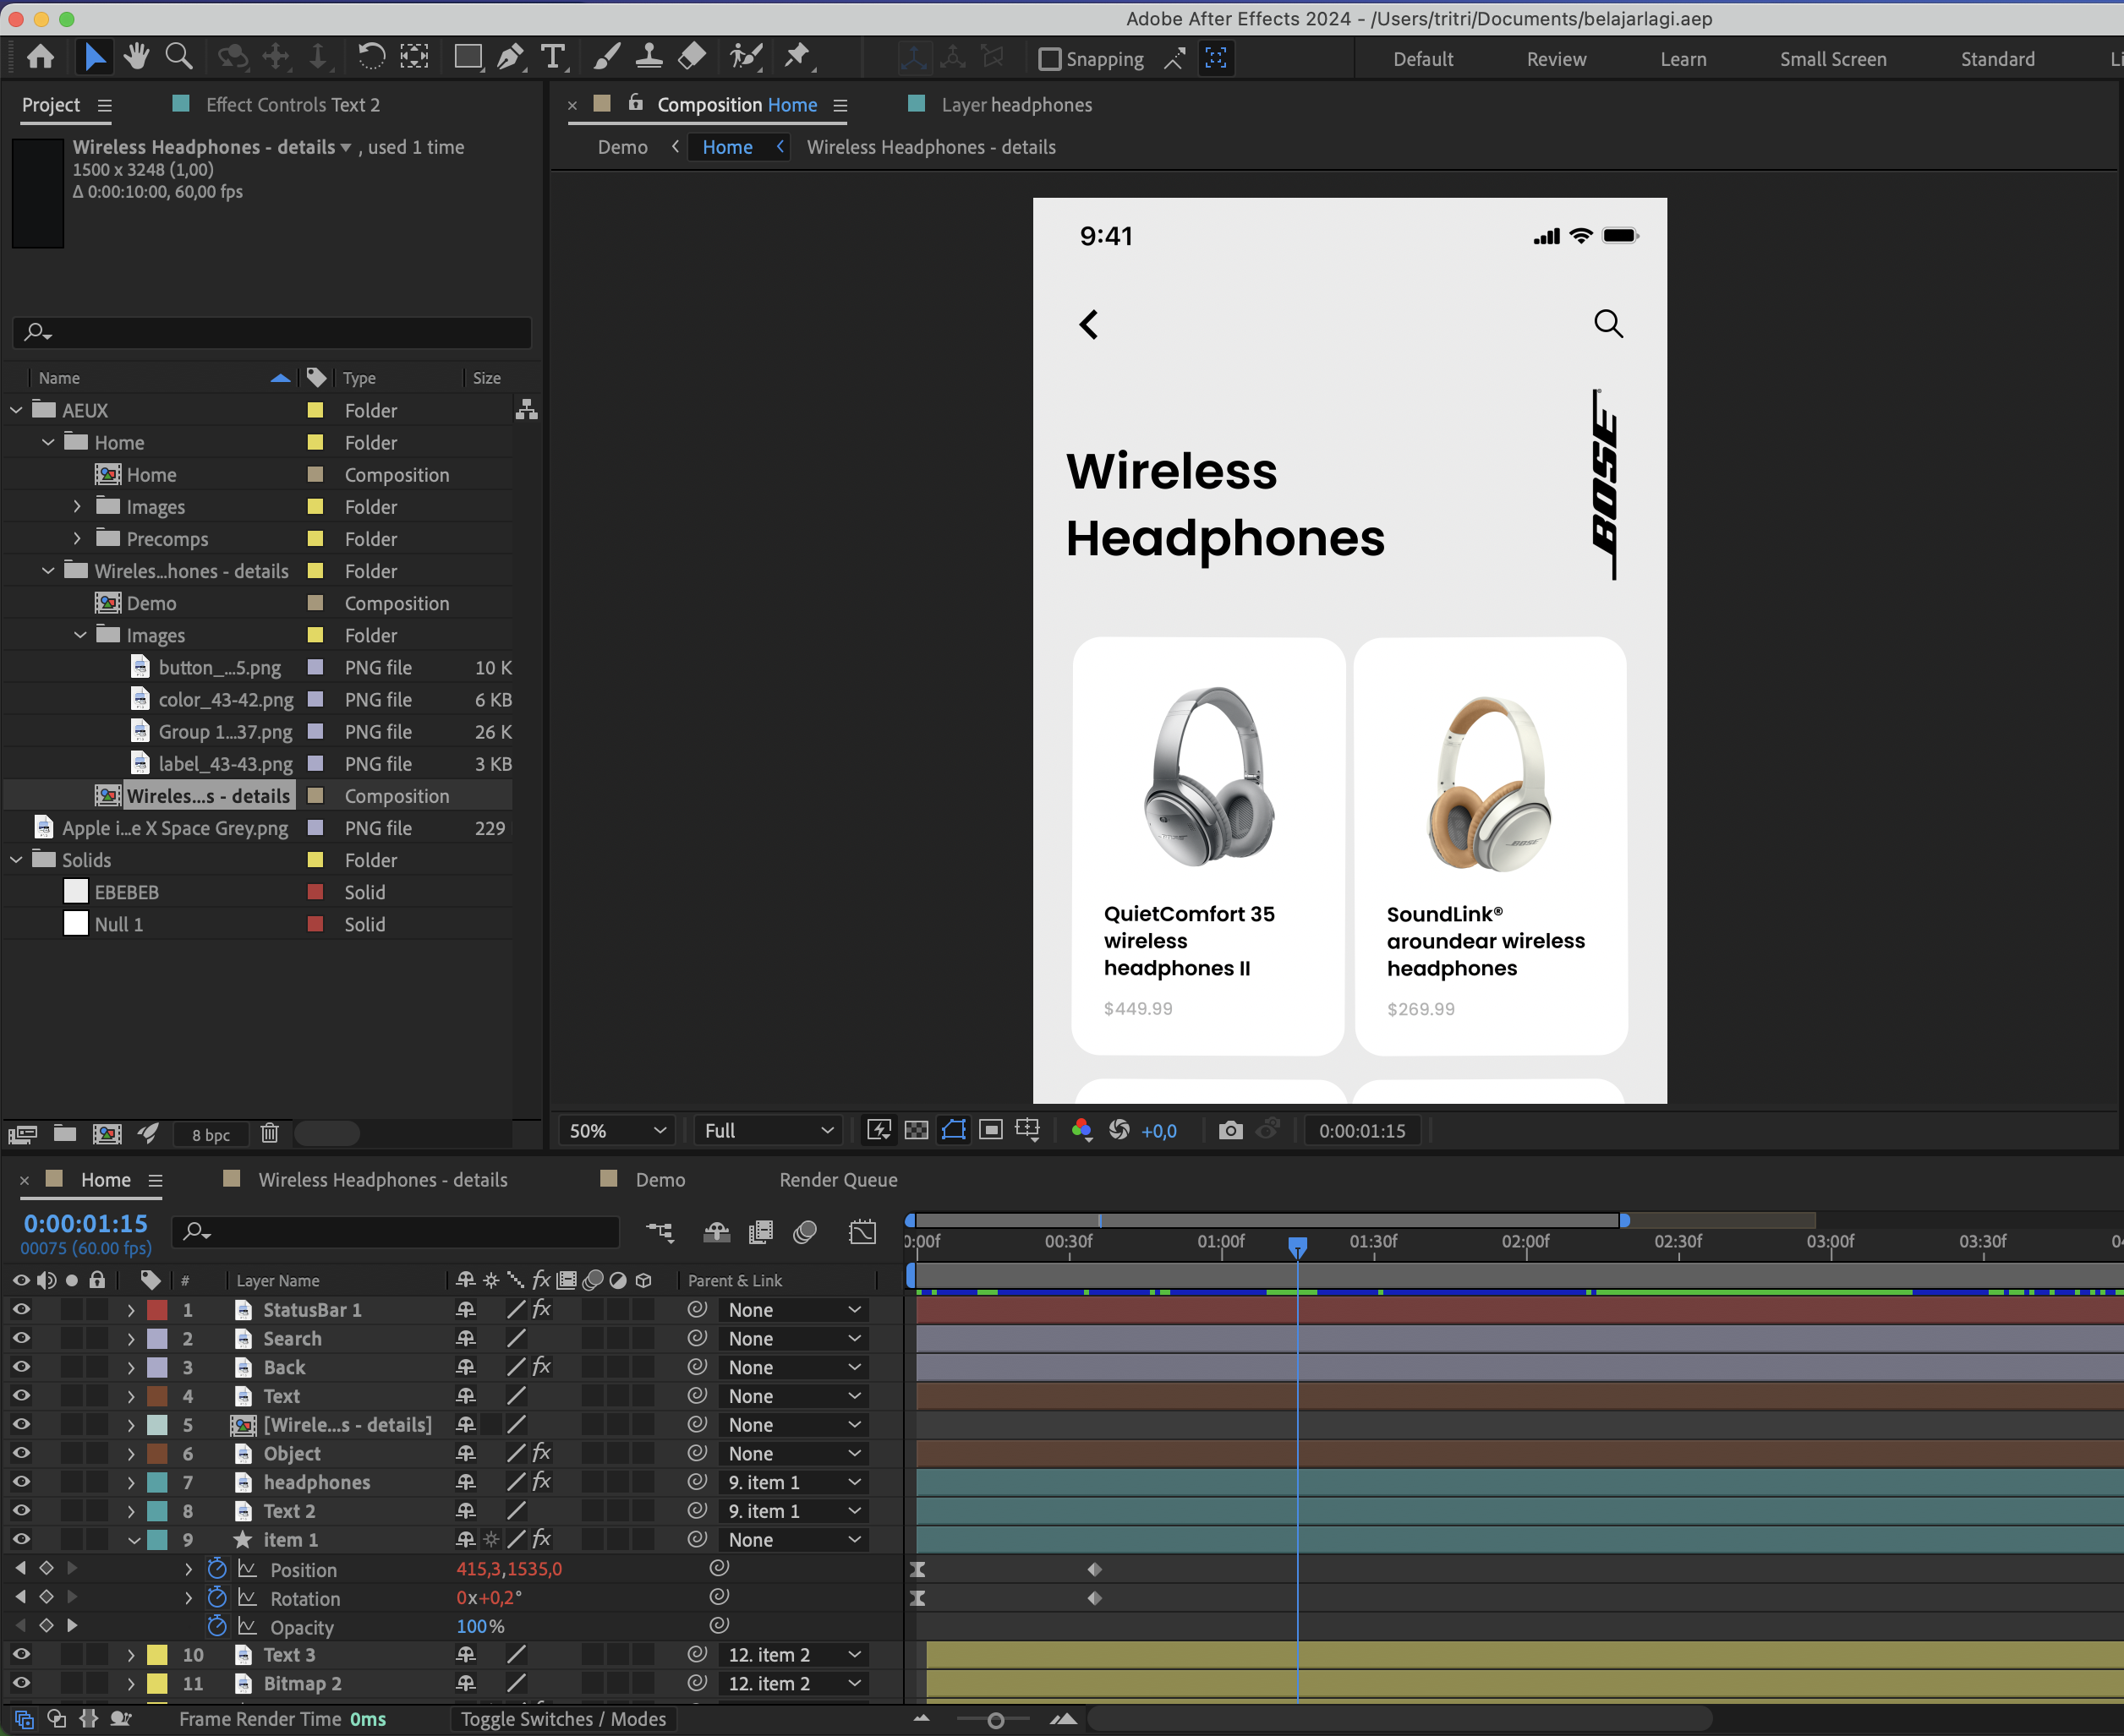
Task: Open the Demo timeline tab
Action: click(x=660, y=1180)
